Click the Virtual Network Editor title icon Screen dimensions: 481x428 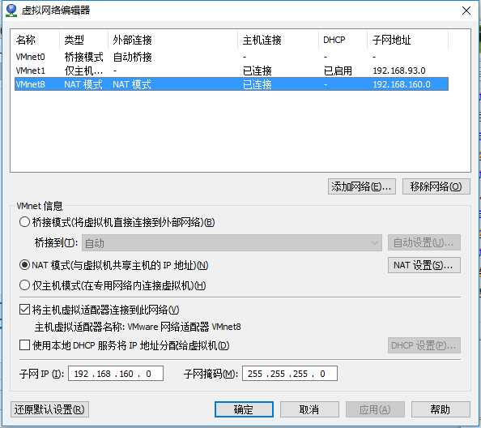point(11,11)
